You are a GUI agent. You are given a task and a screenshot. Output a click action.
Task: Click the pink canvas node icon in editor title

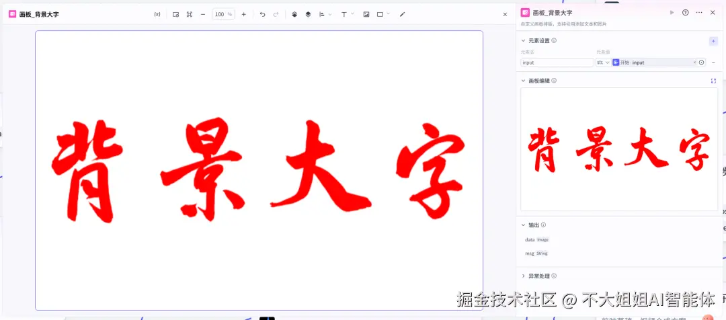pyautogui.click(x=13, y=14)
